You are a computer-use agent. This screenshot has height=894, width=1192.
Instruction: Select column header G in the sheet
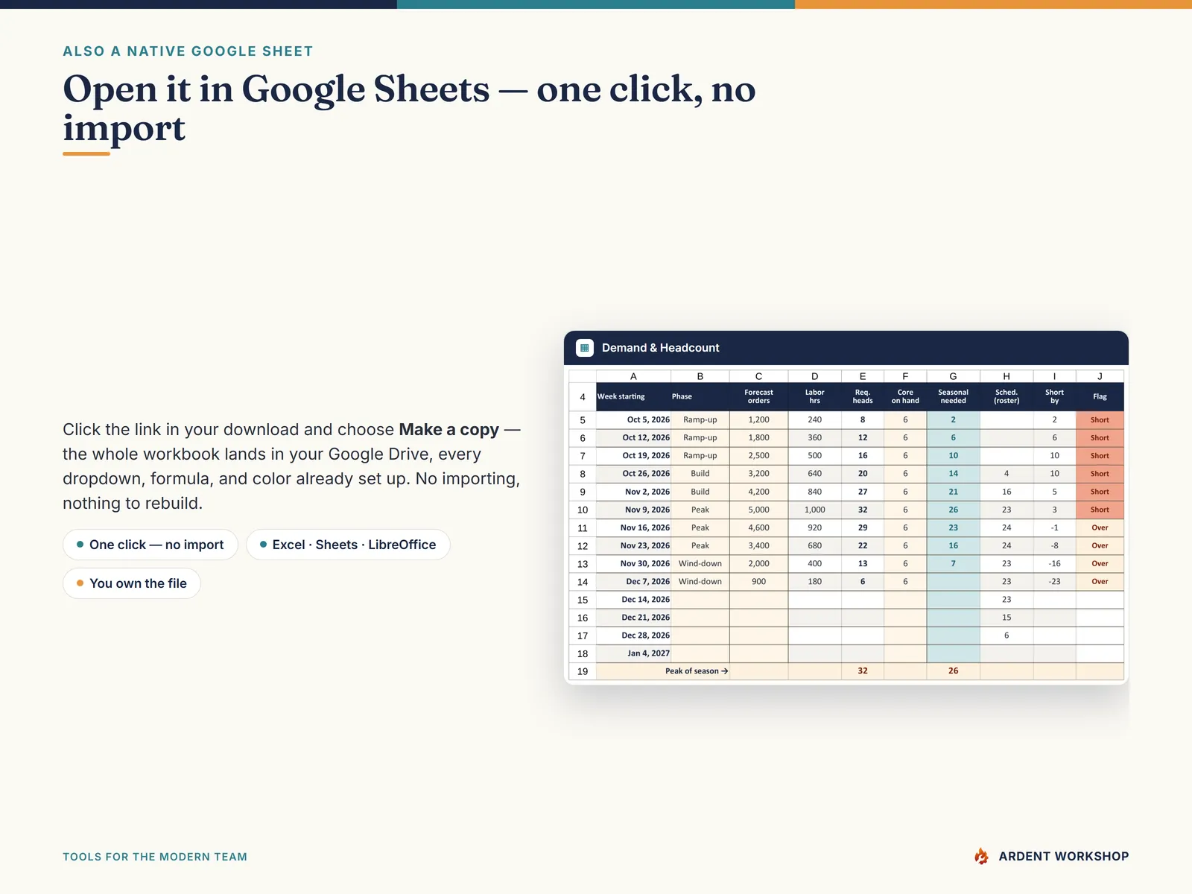click(953, 376)
